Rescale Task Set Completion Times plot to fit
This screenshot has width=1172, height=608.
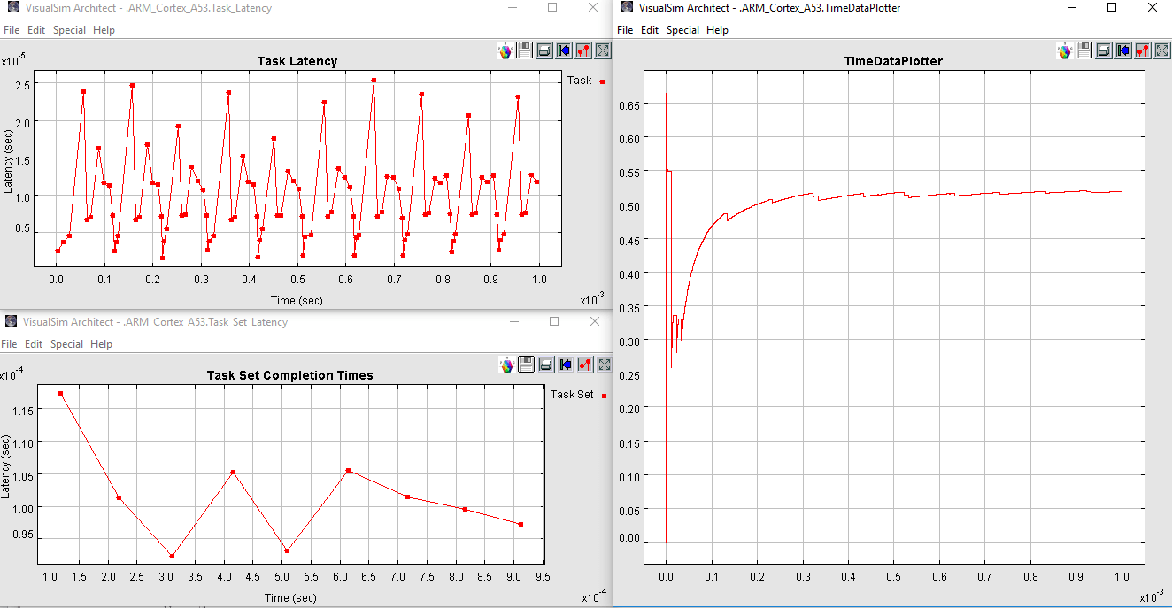[x=605, y=365]
